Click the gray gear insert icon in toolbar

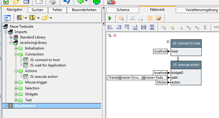[x=164, y=27]
